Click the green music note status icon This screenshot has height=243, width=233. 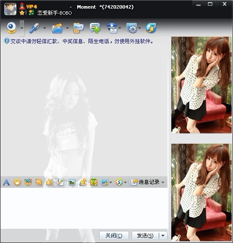click(x=31, y=13)
